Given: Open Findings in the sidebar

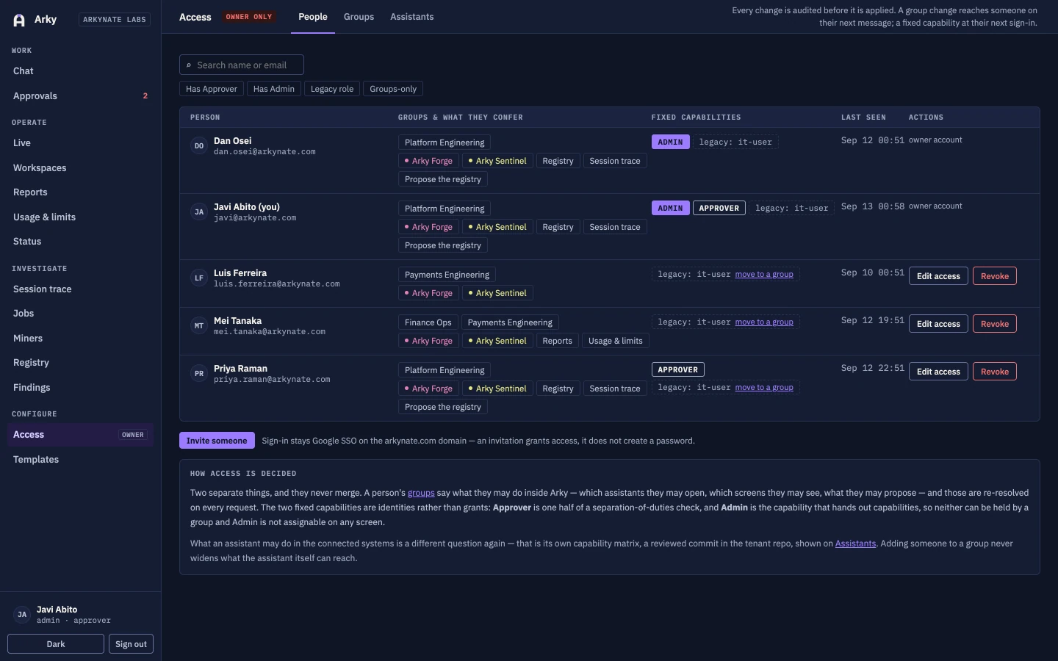Looking at the screenshot, I should coord(80,388).
